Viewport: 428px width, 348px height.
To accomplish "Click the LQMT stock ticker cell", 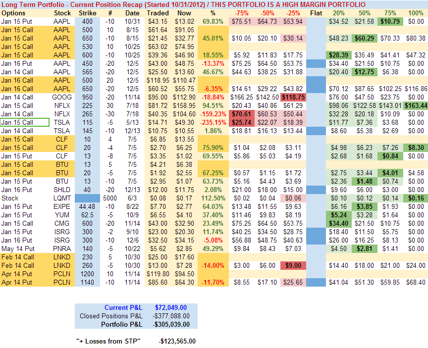I will (x=62, y=198).
